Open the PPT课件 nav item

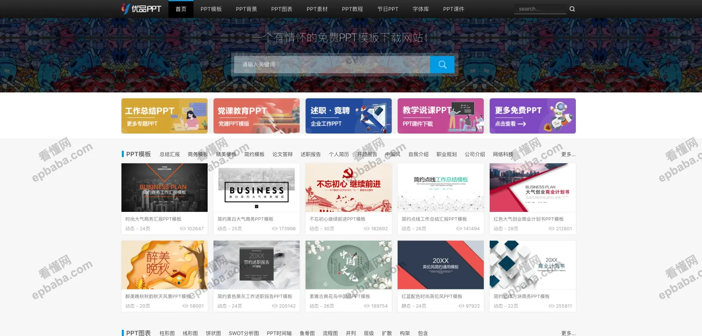pos(454,9)
